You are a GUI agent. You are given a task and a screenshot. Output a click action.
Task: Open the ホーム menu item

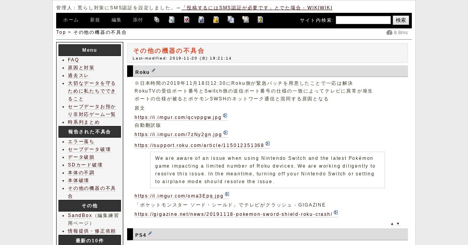[71, 20]
